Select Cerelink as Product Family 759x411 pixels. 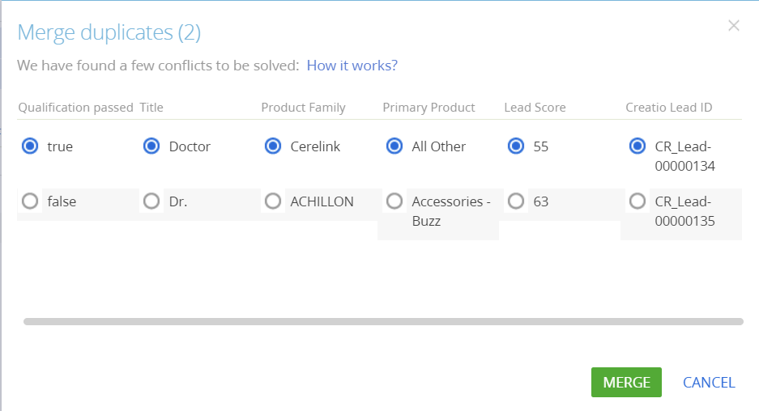(x=273, y=146)
